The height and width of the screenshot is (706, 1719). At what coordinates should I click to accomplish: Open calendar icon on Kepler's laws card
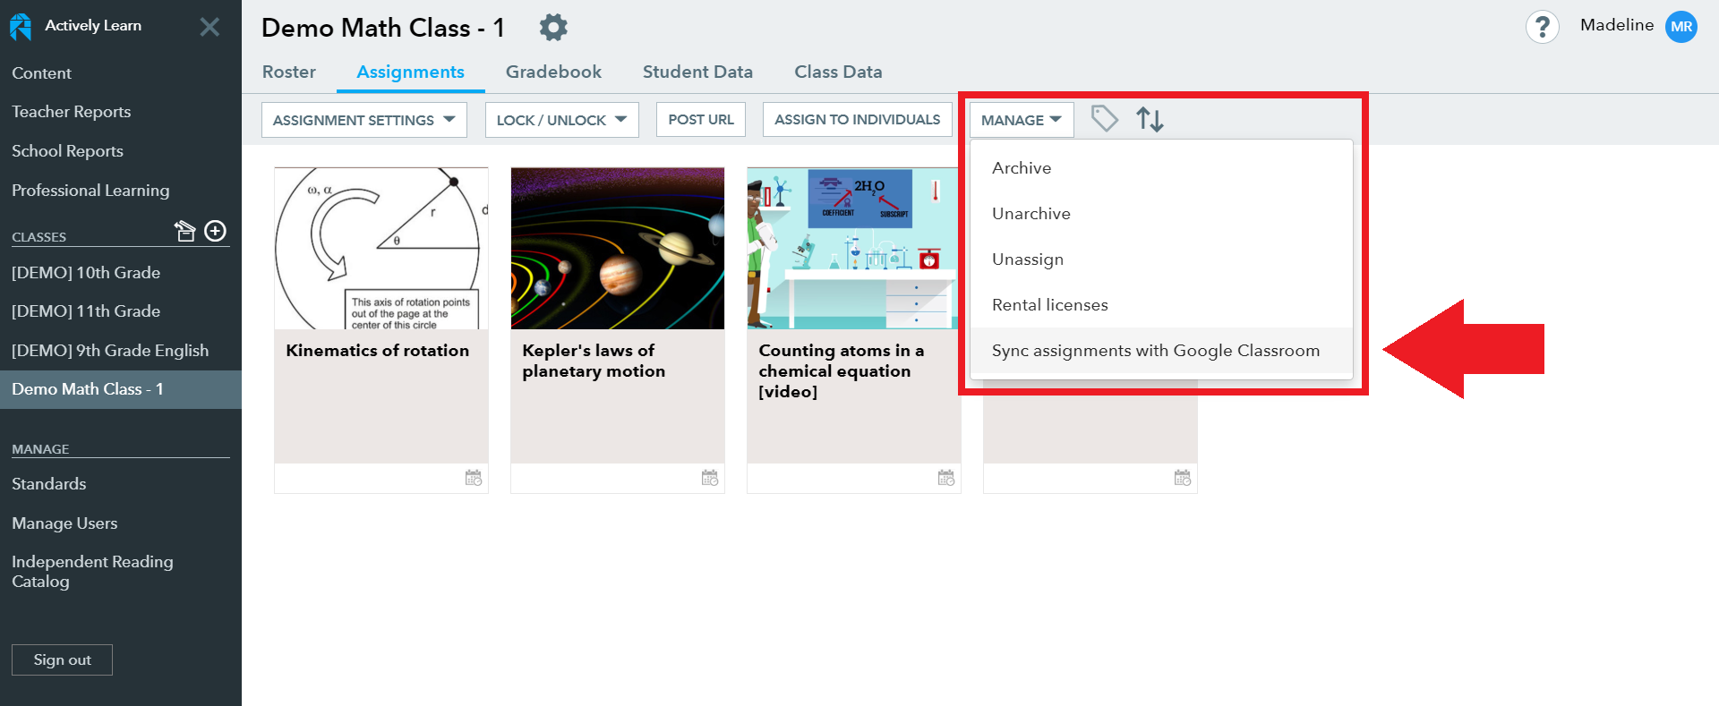[710, 478]
